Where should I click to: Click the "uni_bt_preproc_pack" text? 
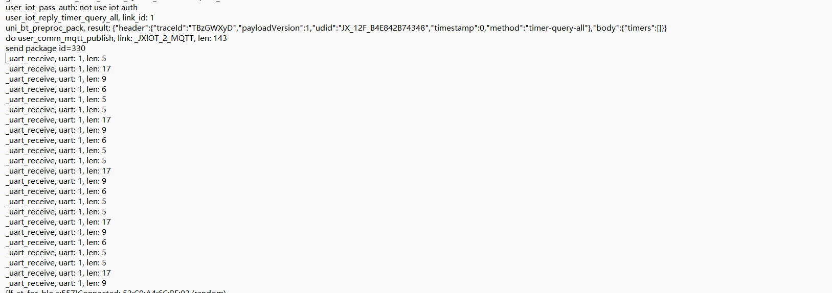45,28
